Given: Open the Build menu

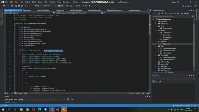Looking at the screenshot, I should [34, 2].
